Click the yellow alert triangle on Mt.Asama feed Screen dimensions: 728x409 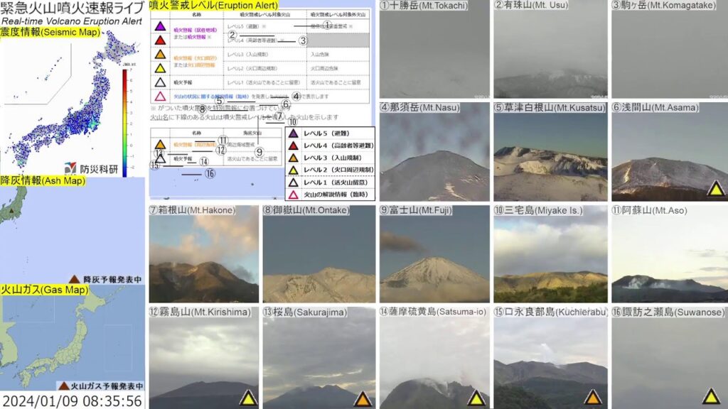click(x=715, y=187)
